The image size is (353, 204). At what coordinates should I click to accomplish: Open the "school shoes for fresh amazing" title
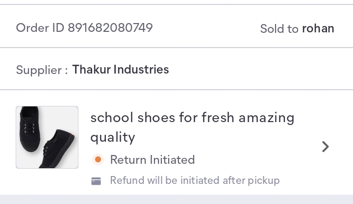(x=192, y=118)
